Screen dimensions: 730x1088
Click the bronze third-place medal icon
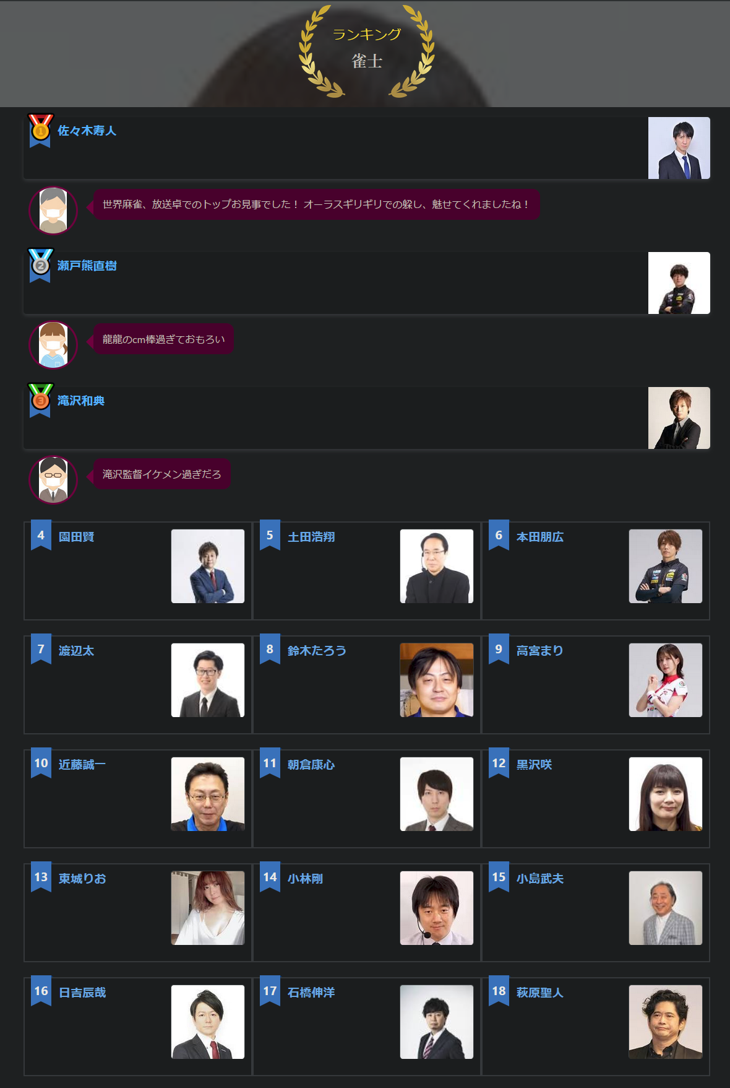click(40, 401)
